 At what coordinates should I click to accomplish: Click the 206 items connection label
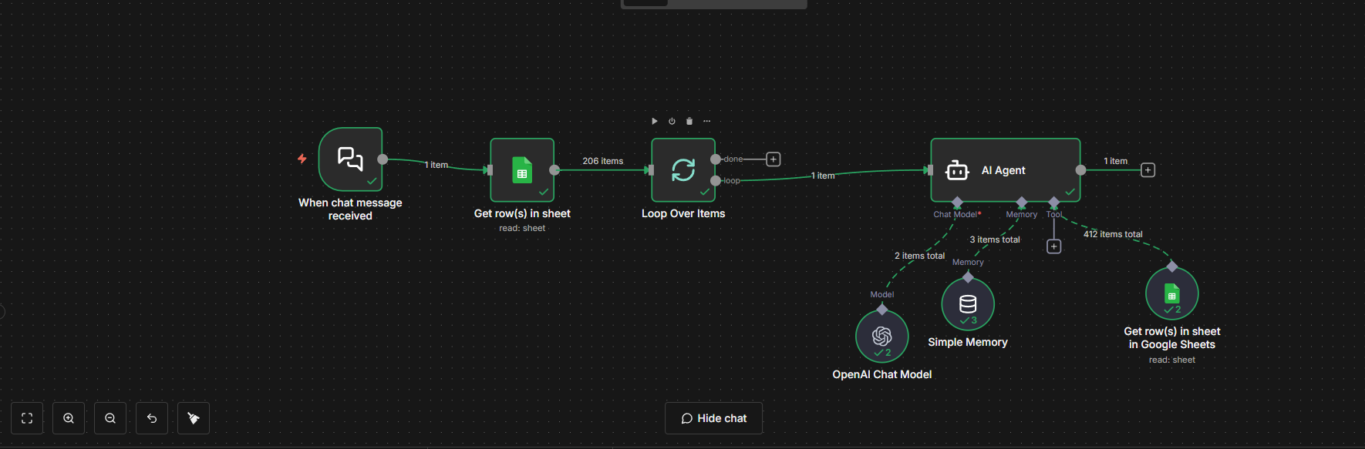603,161
